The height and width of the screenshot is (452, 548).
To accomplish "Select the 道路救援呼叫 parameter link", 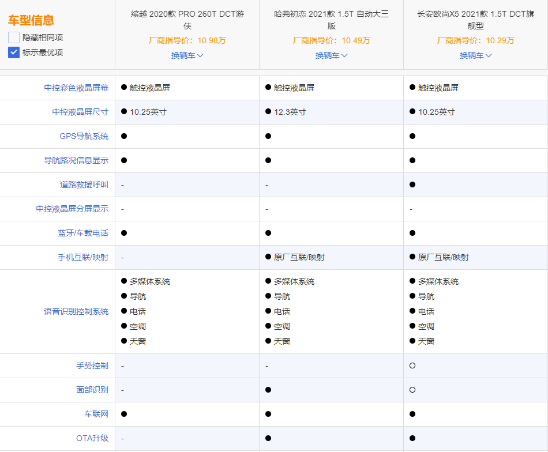I will tap(84, 185).
